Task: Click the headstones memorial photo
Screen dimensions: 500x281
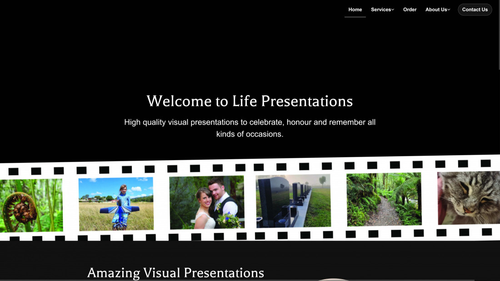Action: click(x=293, y=201)
